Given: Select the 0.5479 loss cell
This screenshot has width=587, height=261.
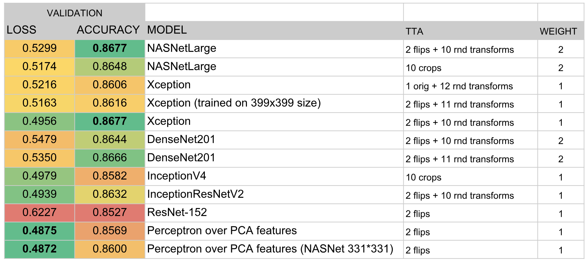Looking at the screenshot, I should (39, 140).
